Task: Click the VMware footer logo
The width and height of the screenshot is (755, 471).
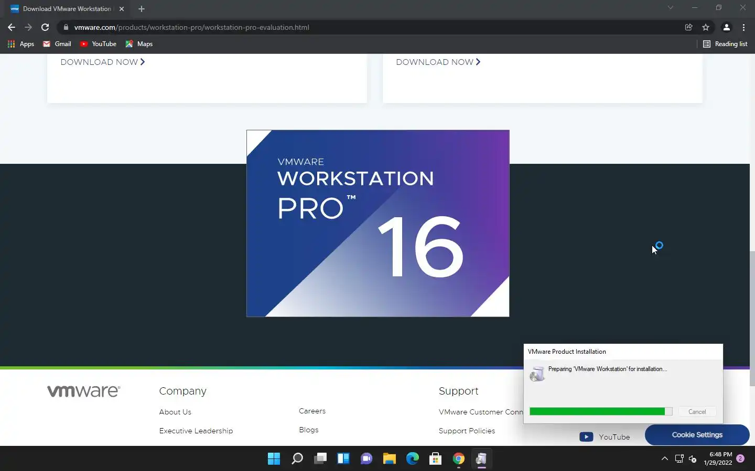Action: pos(84,391)
